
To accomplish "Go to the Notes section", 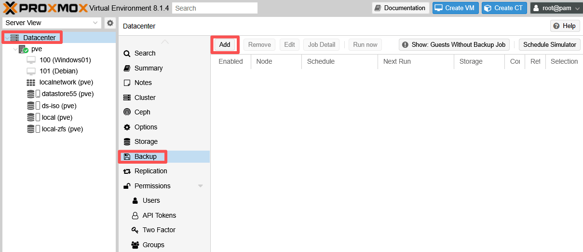I will pos(164,83).
